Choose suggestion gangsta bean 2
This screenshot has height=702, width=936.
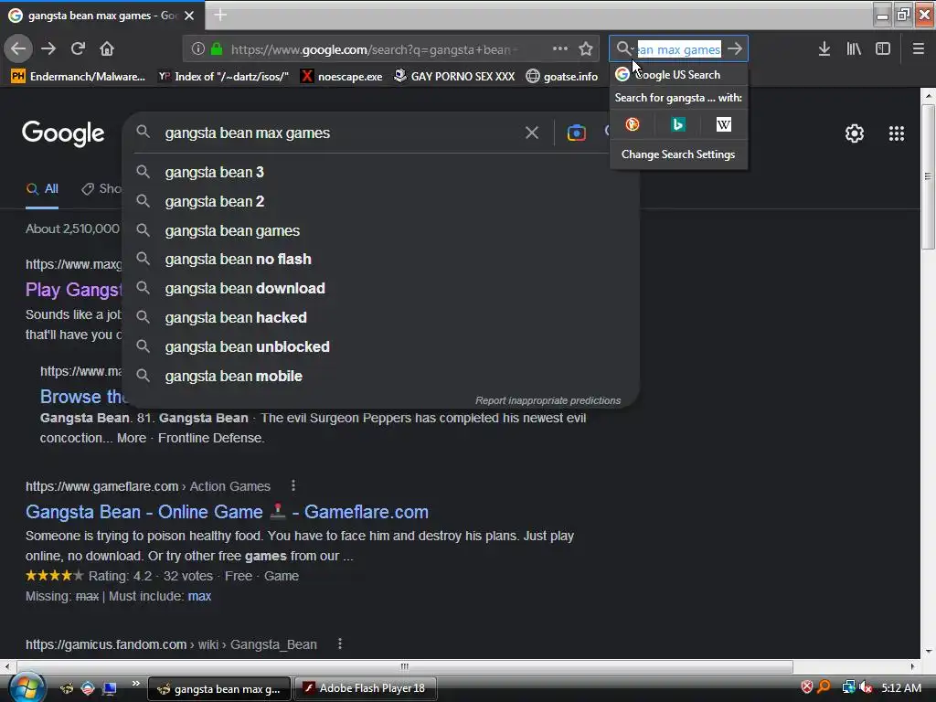point(382,201)
